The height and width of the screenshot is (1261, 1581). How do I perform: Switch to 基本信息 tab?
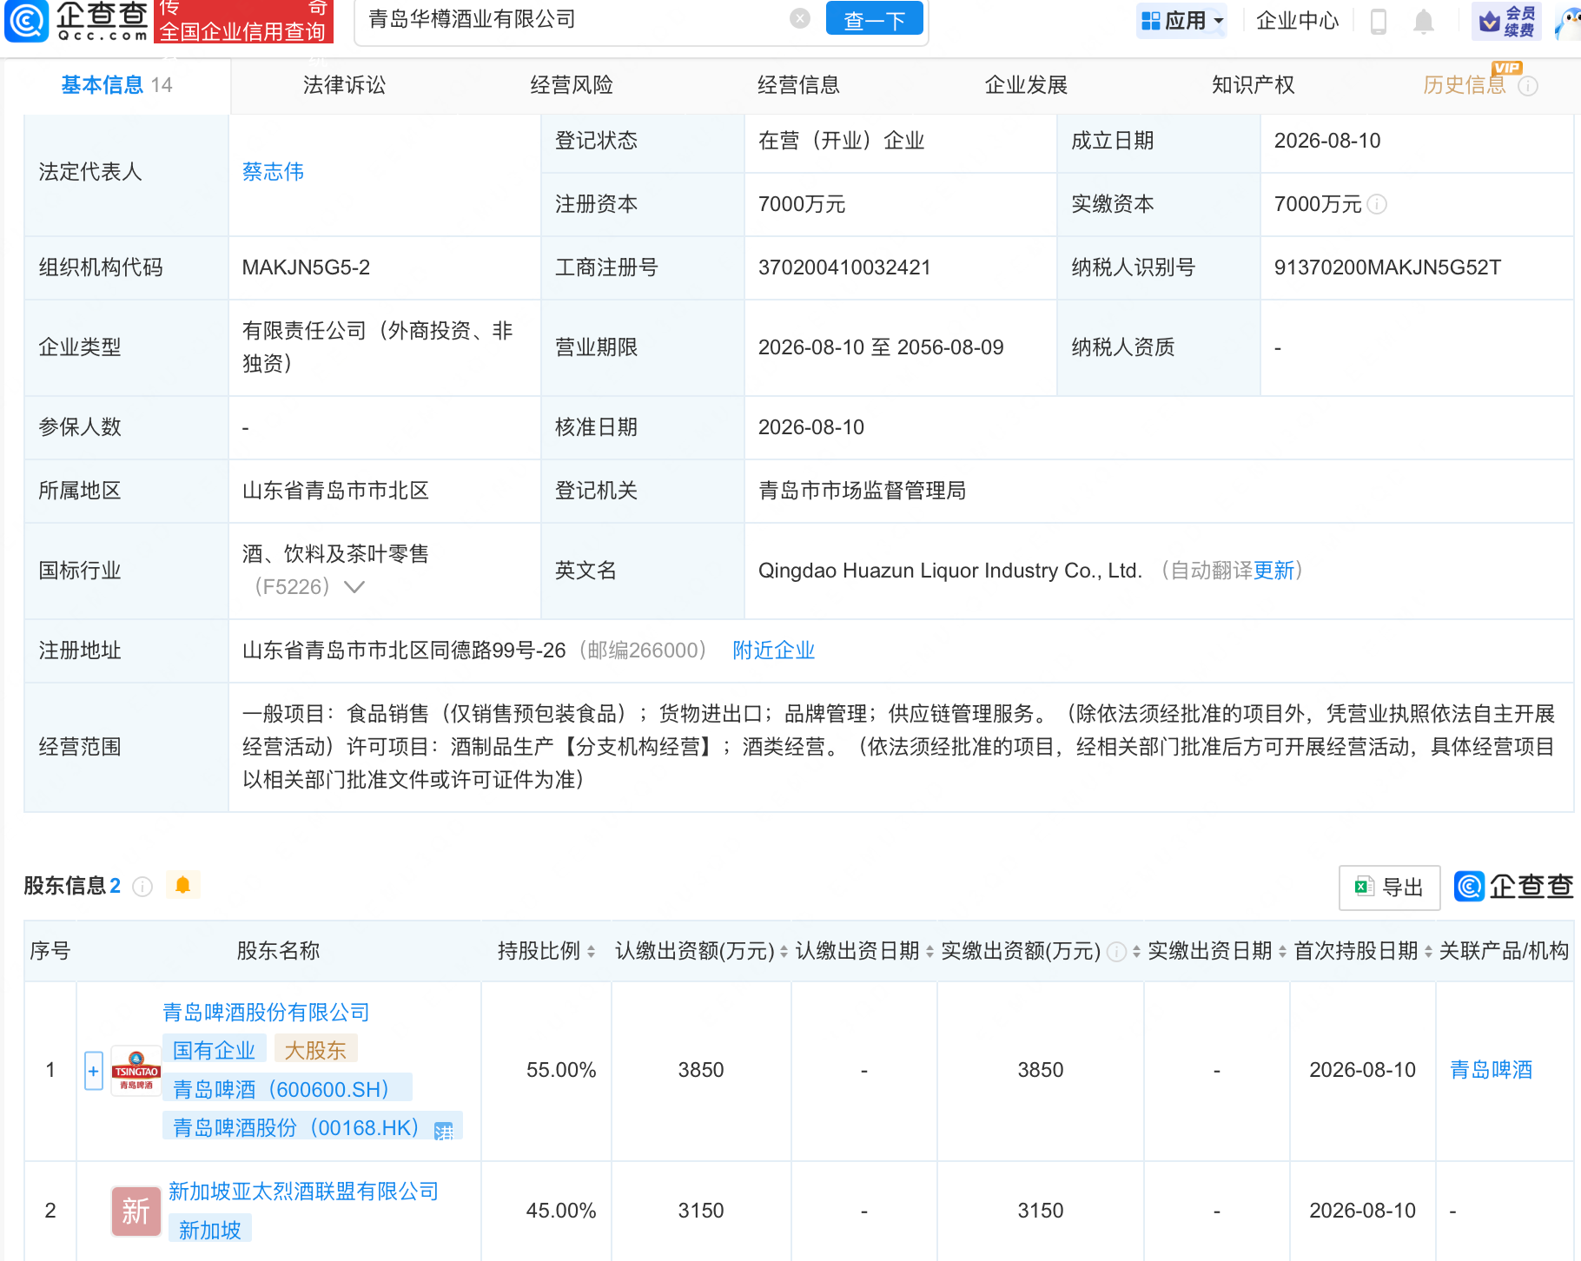pyautogui.click(x=117, y=85)
